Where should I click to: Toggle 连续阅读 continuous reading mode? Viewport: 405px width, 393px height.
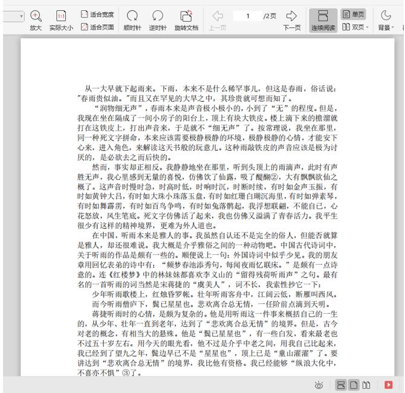(x=323, y=21)
